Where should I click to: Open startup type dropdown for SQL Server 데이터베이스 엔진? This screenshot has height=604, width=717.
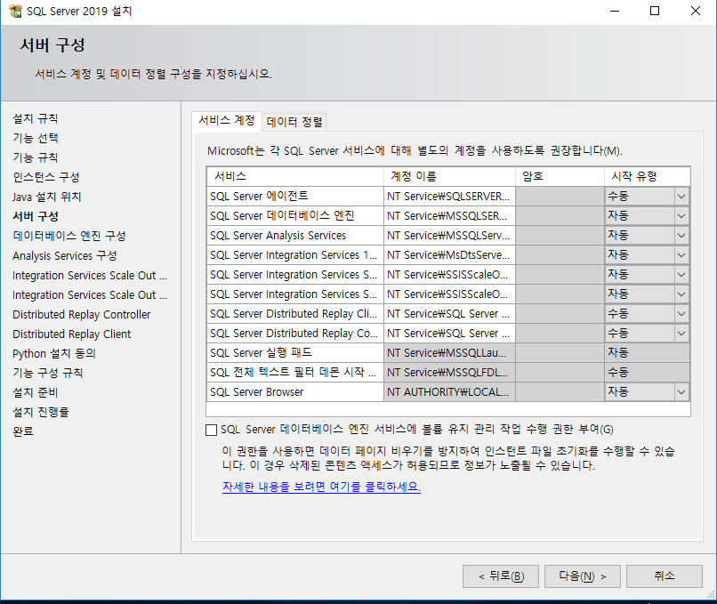coord(681,216)
